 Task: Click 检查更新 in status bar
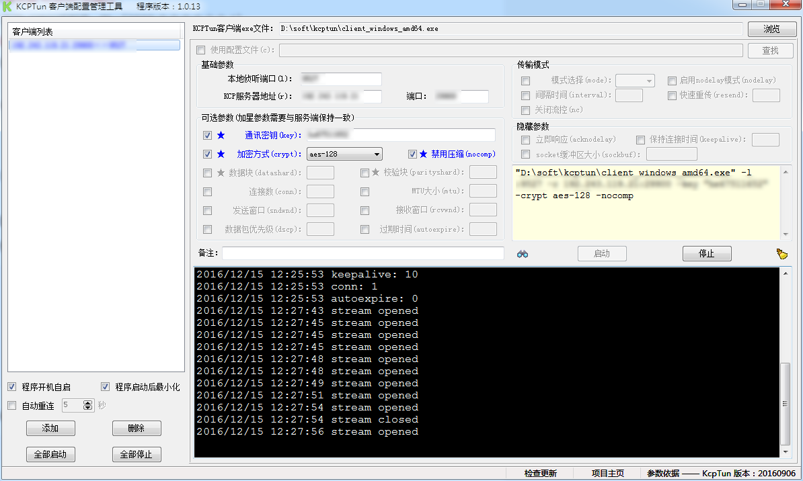(540, 474)
